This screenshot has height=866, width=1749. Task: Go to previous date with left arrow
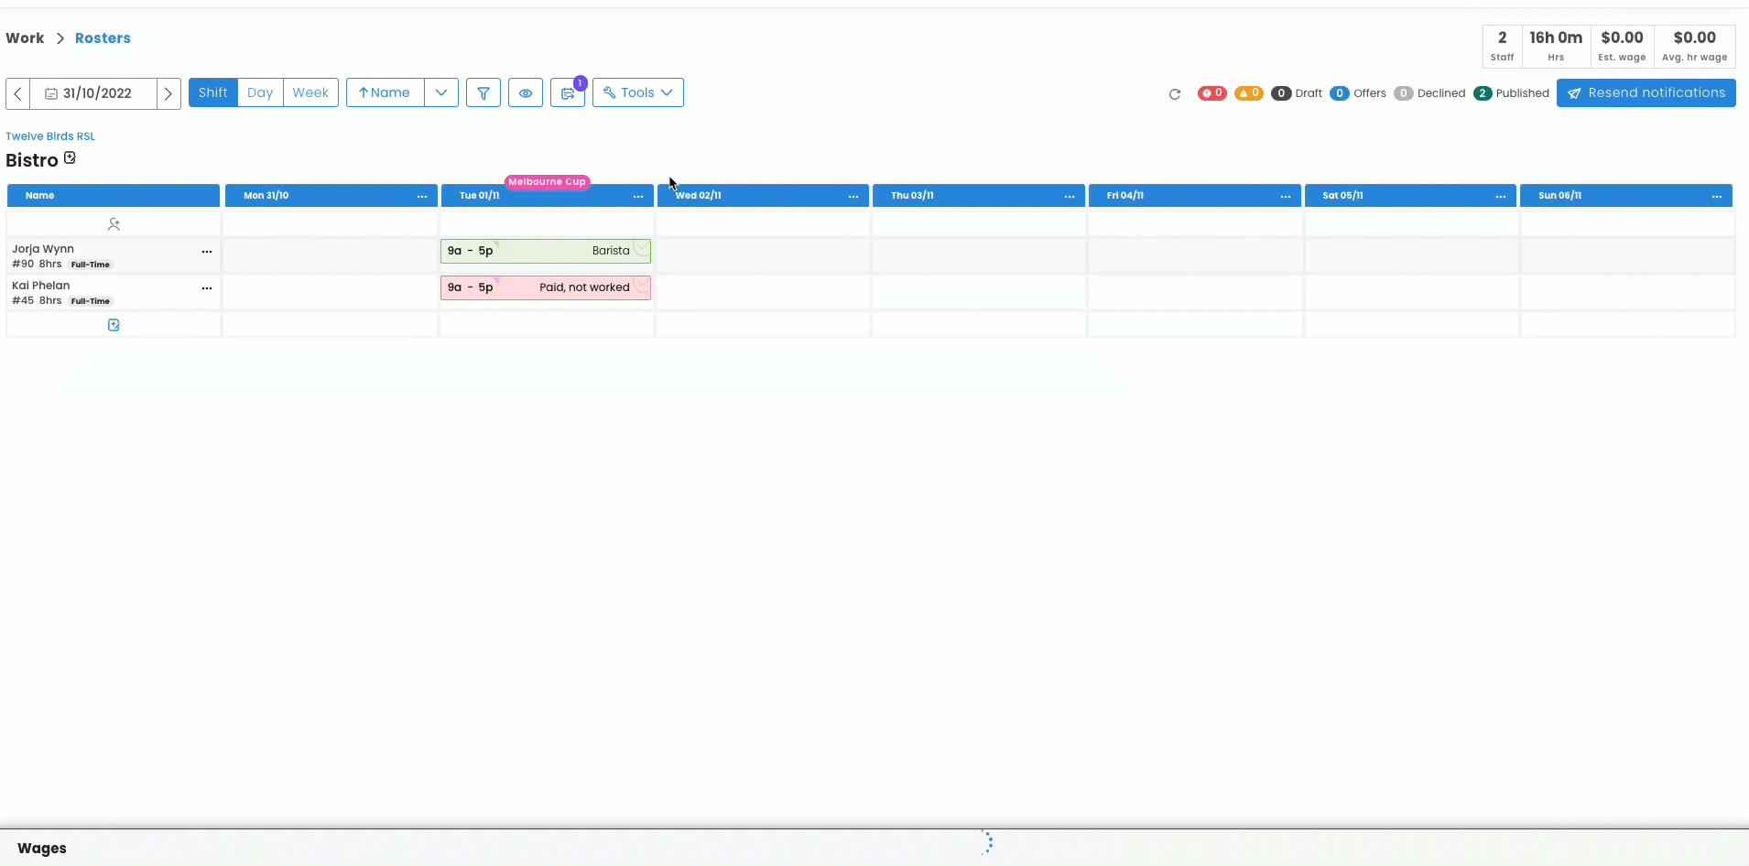tap(18, 93)
